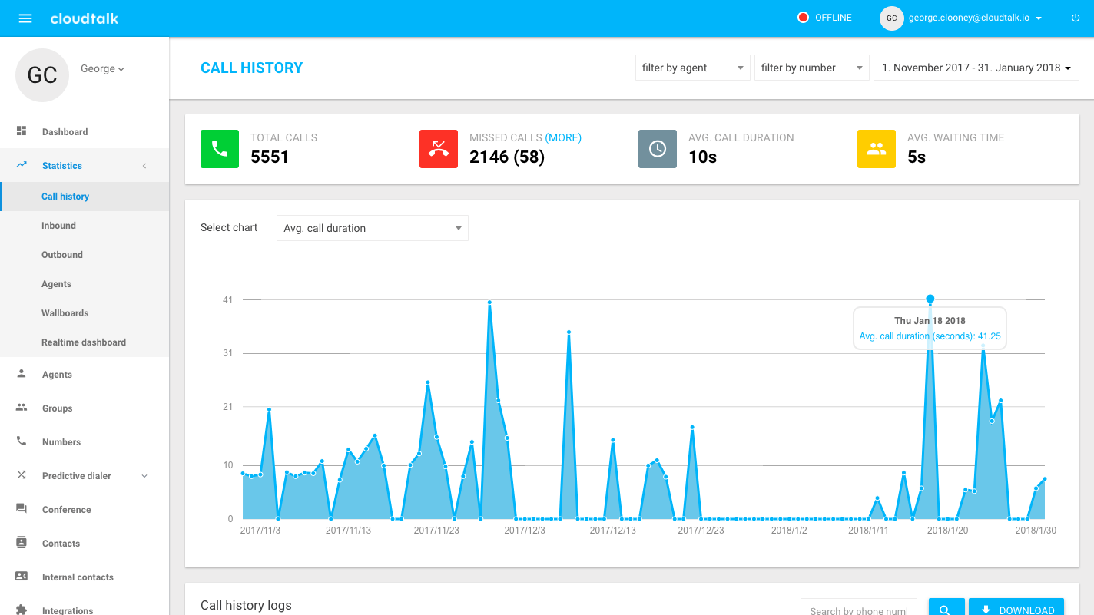Click the red Missed Calls icon
1094x615 pixels.
(x=439, y=149)
